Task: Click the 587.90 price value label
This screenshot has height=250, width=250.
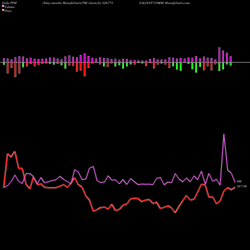Action: point(241,186)
